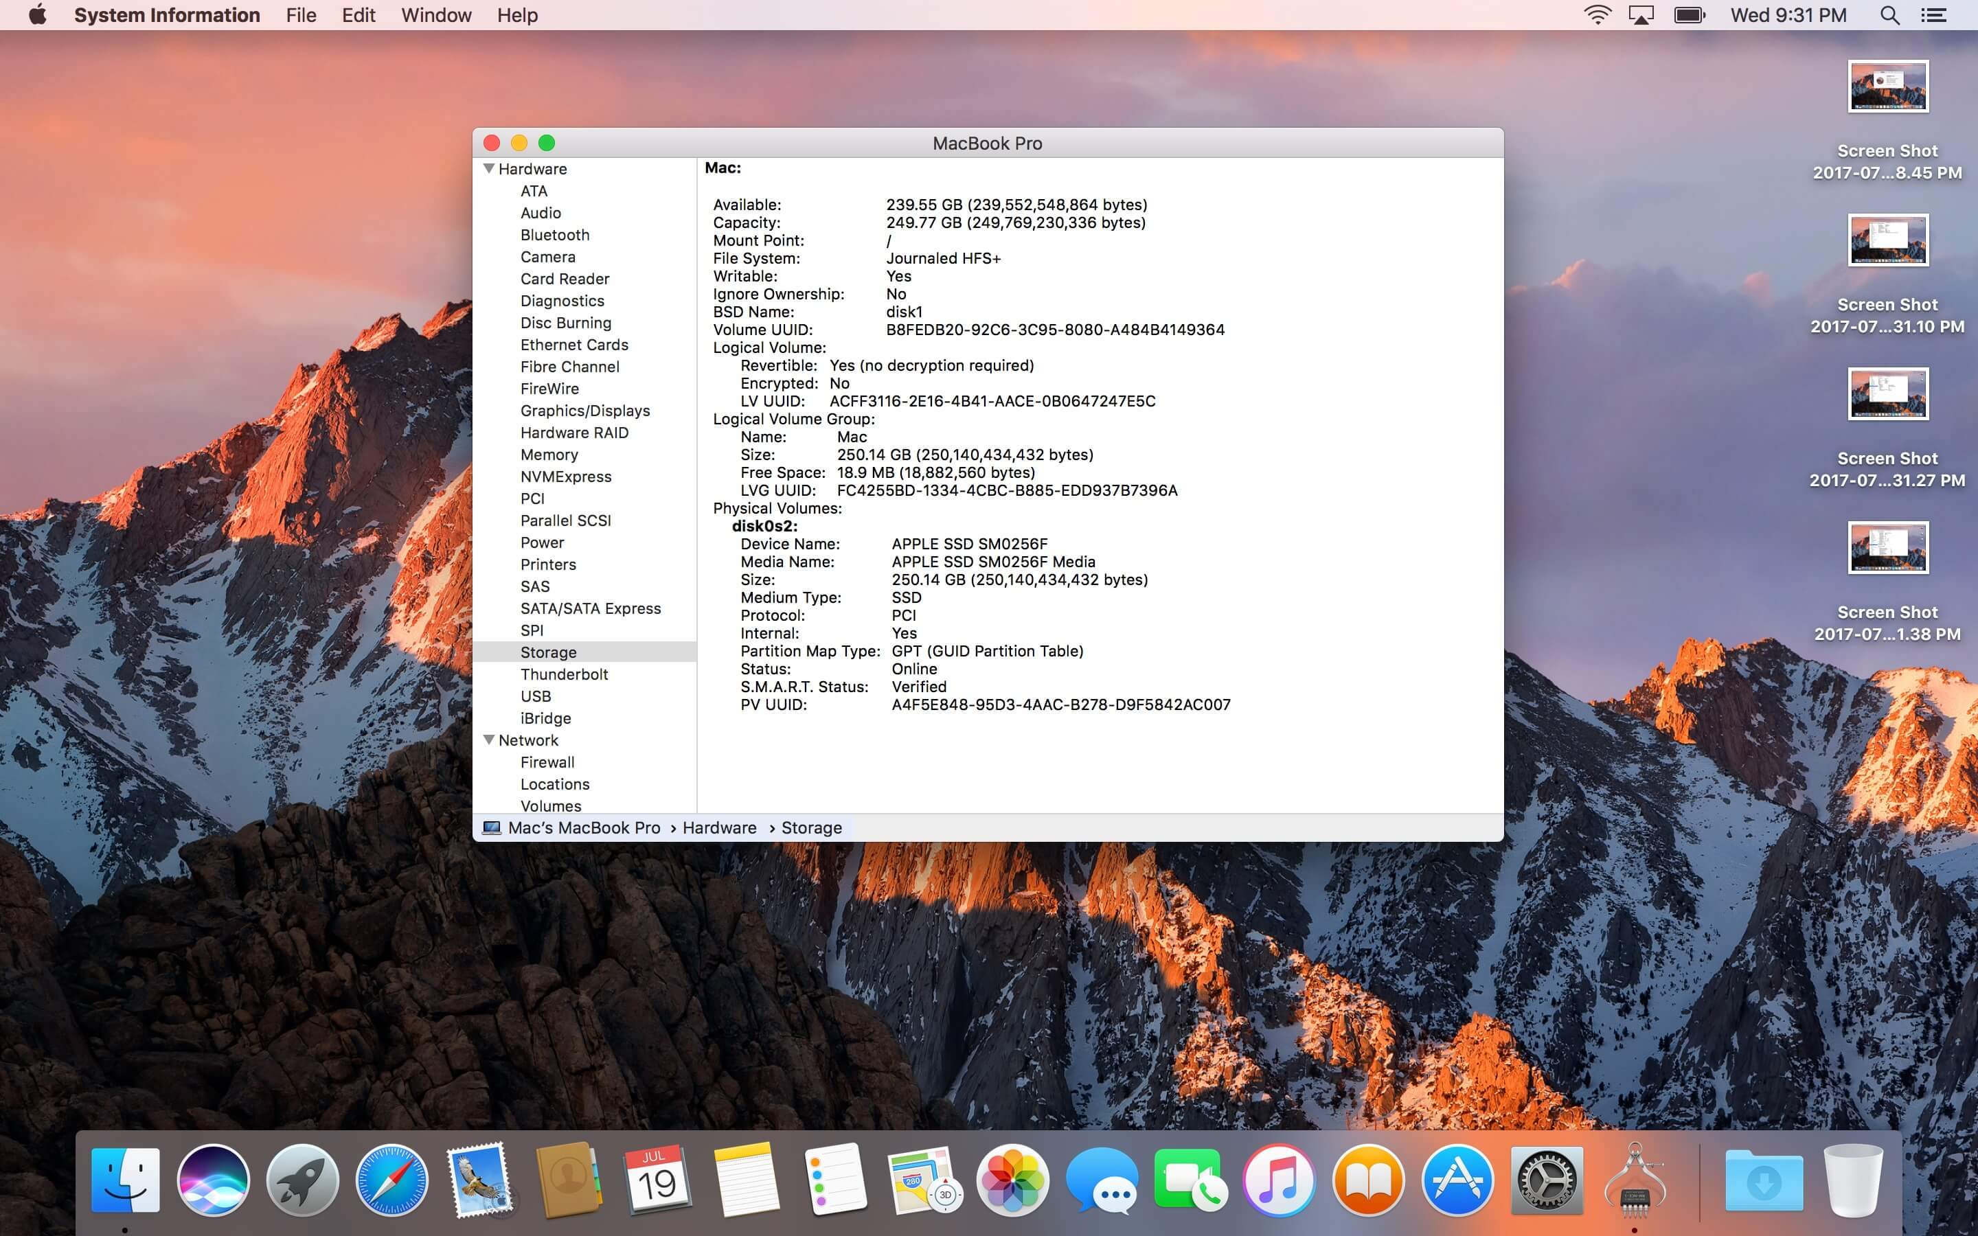Click Hardware in the path bar
Image resolution: width=1978 pixels, height=1236 pixels.
tap(719, 827)
